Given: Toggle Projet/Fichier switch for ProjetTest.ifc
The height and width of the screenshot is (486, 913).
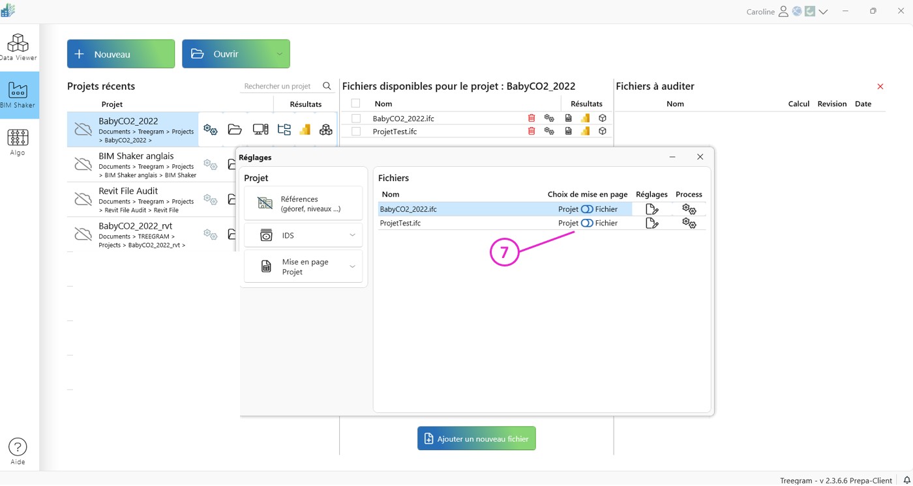Looking at the screenshot, I should [x=587, y=223].
